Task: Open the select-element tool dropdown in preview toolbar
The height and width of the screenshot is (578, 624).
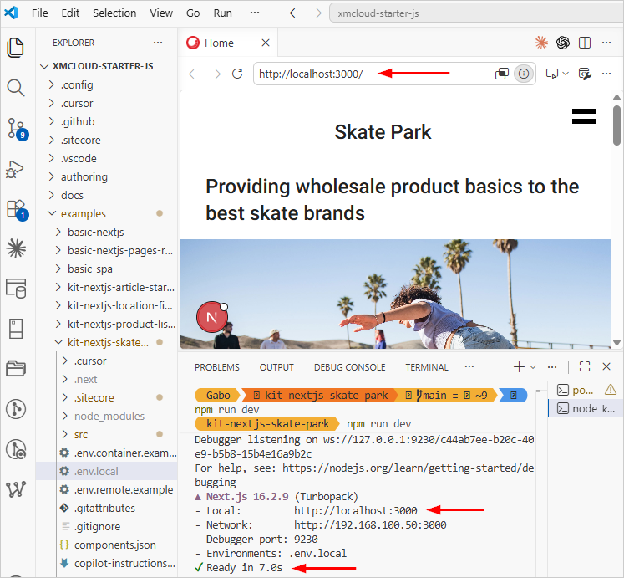Action: coord(566,74)
